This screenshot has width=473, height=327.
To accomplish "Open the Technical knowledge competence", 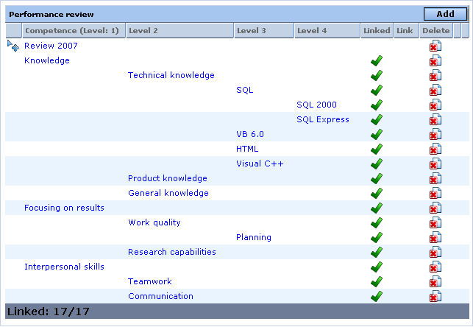I will 171,75.
